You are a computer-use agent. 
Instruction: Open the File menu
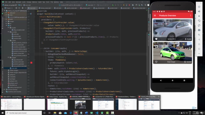click(6, 2)
